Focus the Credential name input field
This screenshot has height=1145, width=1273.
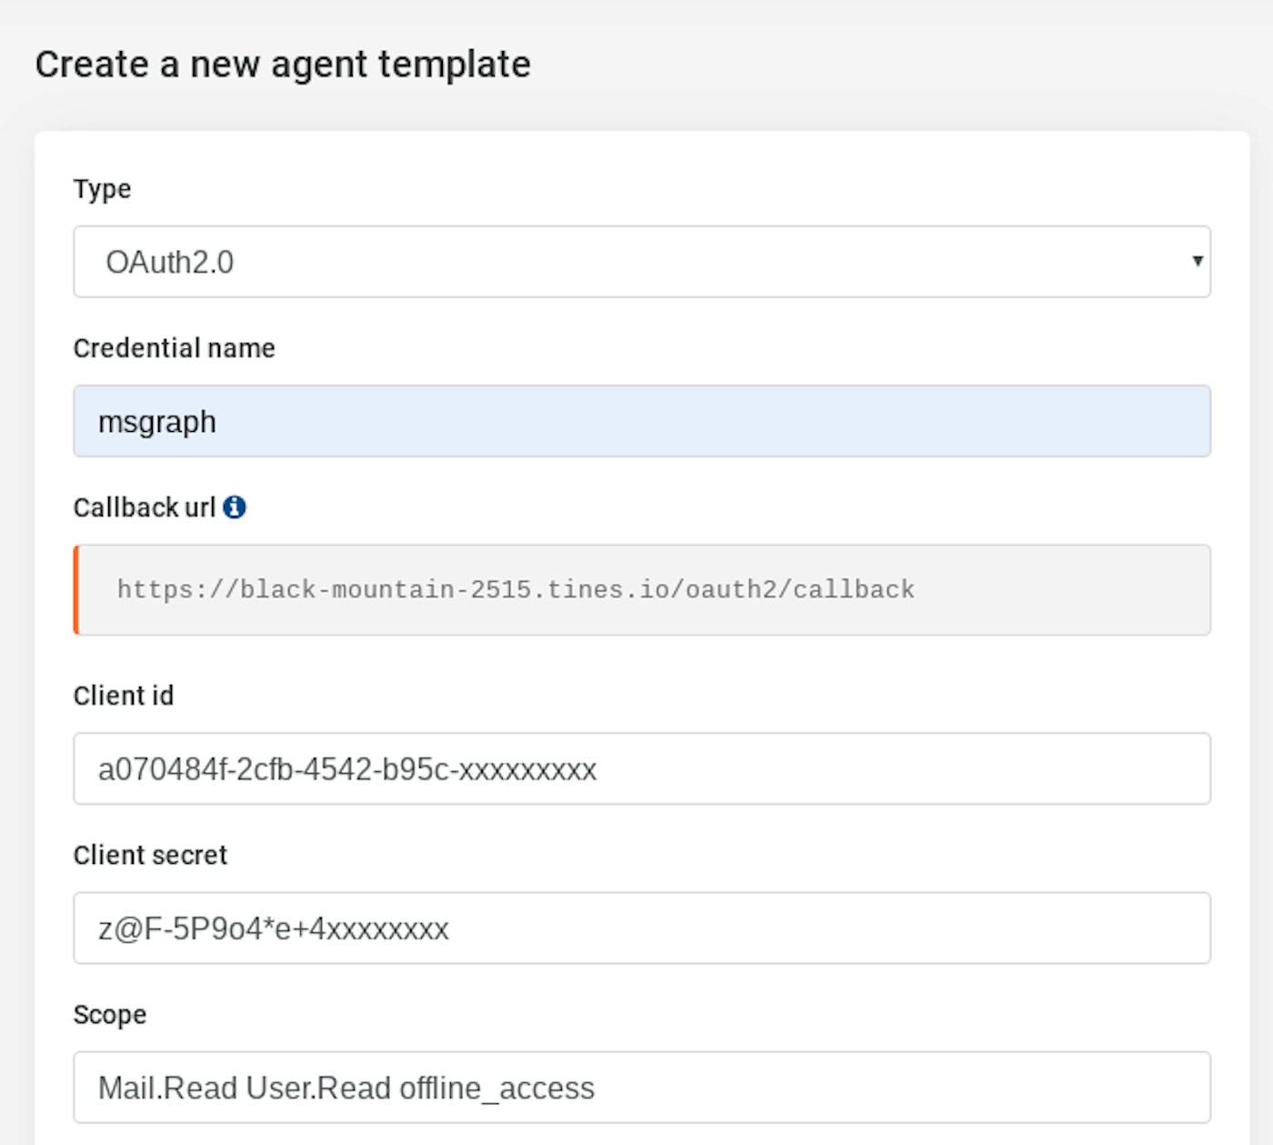[x=641, y=421]
